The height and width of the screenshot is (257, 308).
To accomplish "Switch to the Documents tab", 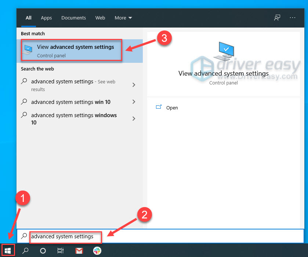I will pos(73,18).
